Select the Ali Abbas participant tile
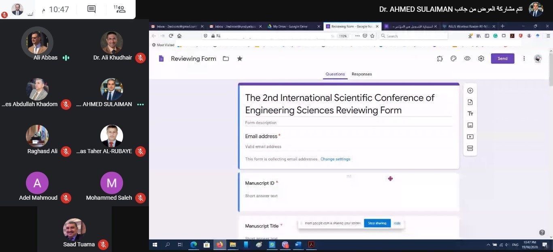Viewport: 553px width, 252px height. 37,43
